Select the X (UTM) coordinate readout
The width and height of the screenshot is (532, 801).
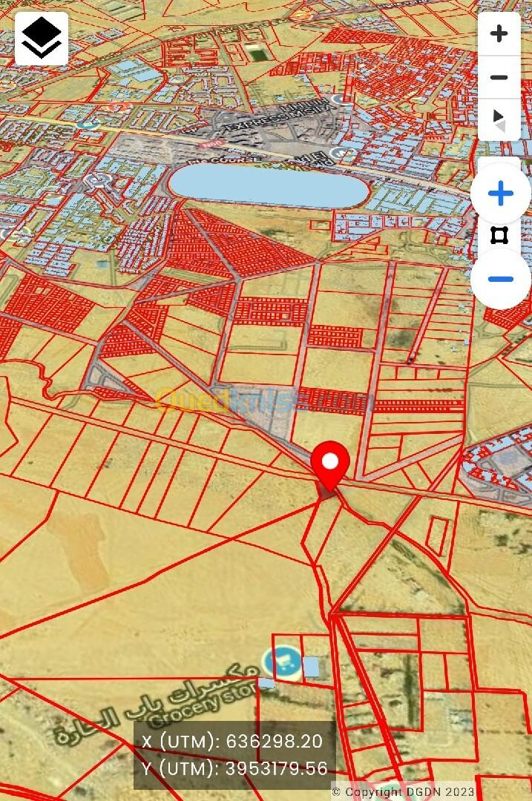233,741
